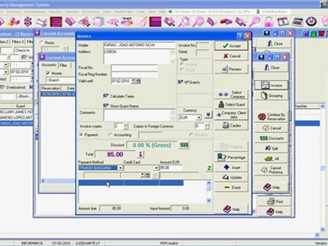Click the info button beside Total
Image resolution: width=328 pixels, height=246 pixels.
coord(140,154)
